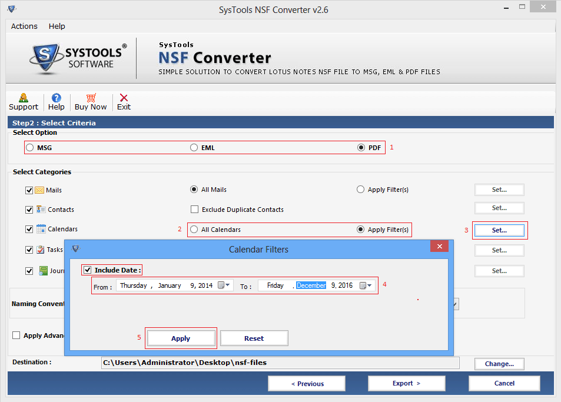Select the year 2016 in To date
This screenshot has height=402, width=561.
346,285
